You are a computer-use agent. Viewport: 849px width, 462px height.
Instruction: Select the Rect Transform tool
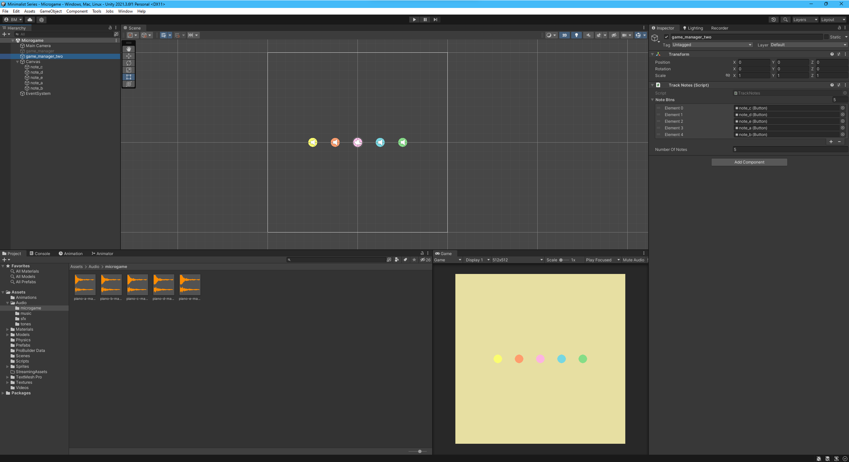129,77
